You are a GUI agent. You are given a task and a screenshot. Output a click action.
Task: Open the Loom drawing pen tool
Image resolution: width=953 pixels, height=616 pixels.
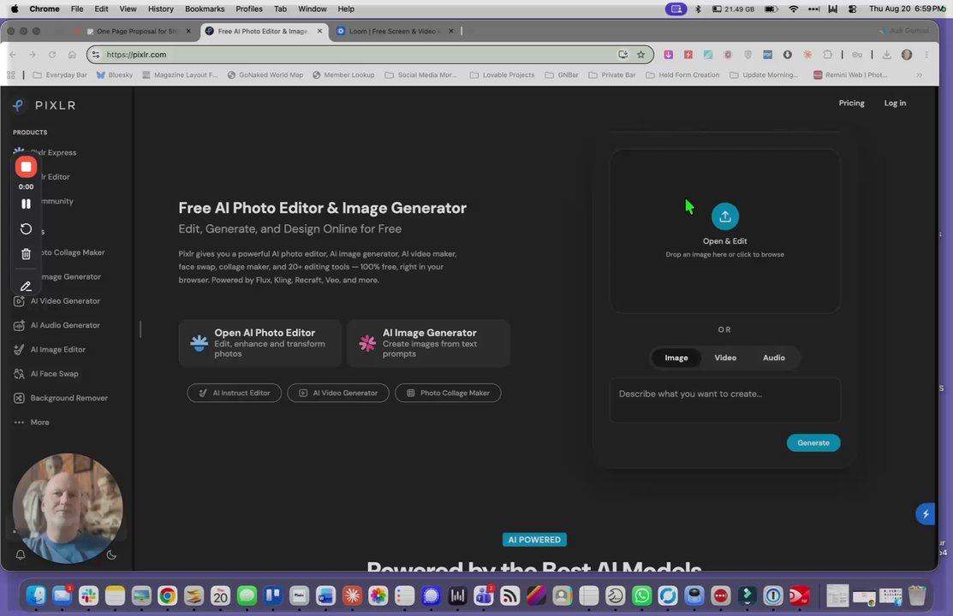click(26, 286)
